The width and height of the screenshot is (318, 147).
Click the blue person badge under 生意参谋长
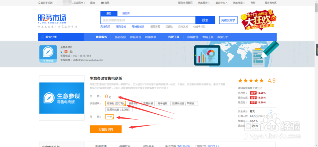pos(62,52)
